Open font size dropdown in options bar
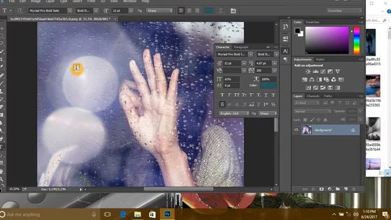The image size is (391, 220). click(x=131, y=11)
